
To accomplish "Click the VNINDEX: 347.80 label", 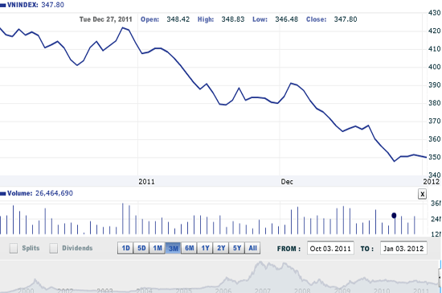I will tap(35, 5).
